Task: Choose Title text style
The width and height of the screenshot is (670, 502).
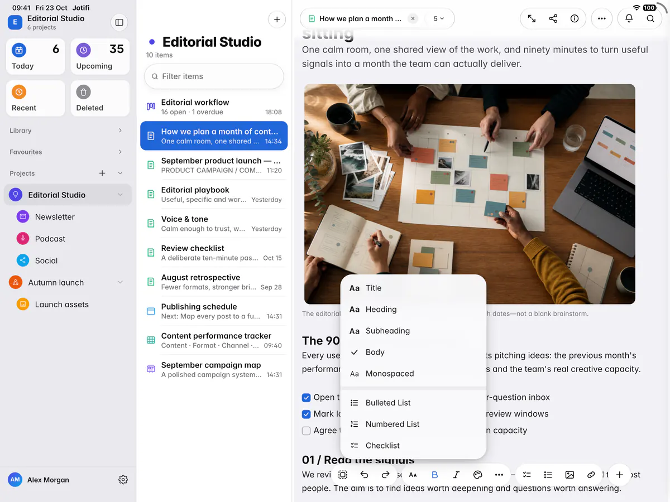Action: [x=413, y=288]
